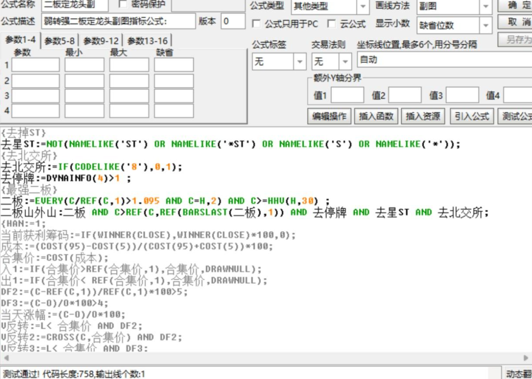
Task: Click row 4 参数 name field
Action: 36,111
